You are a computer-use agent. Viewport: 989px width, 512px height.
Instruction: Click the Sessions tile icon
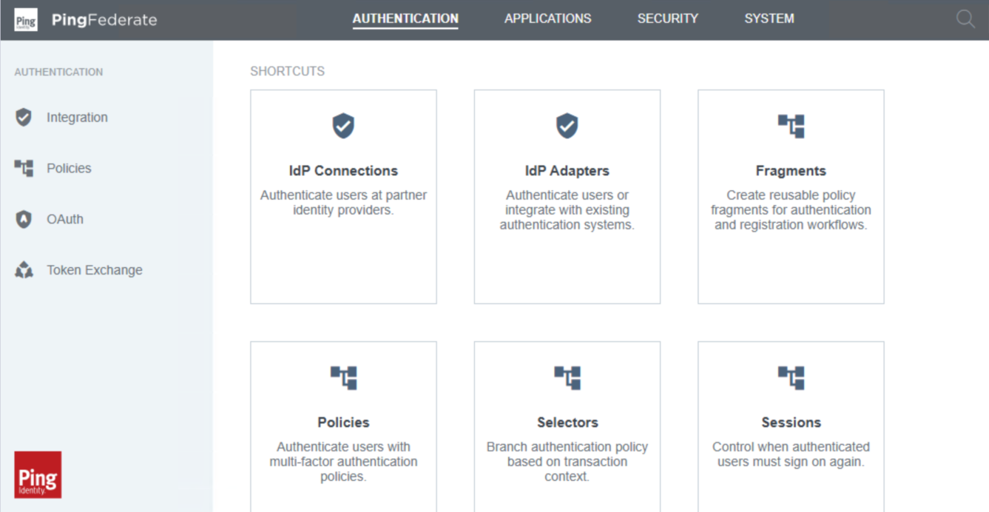click(x=791, y=377)
